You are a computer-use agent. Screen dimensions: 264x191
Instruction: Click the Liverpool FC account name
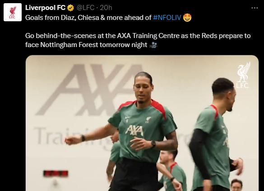45,8
